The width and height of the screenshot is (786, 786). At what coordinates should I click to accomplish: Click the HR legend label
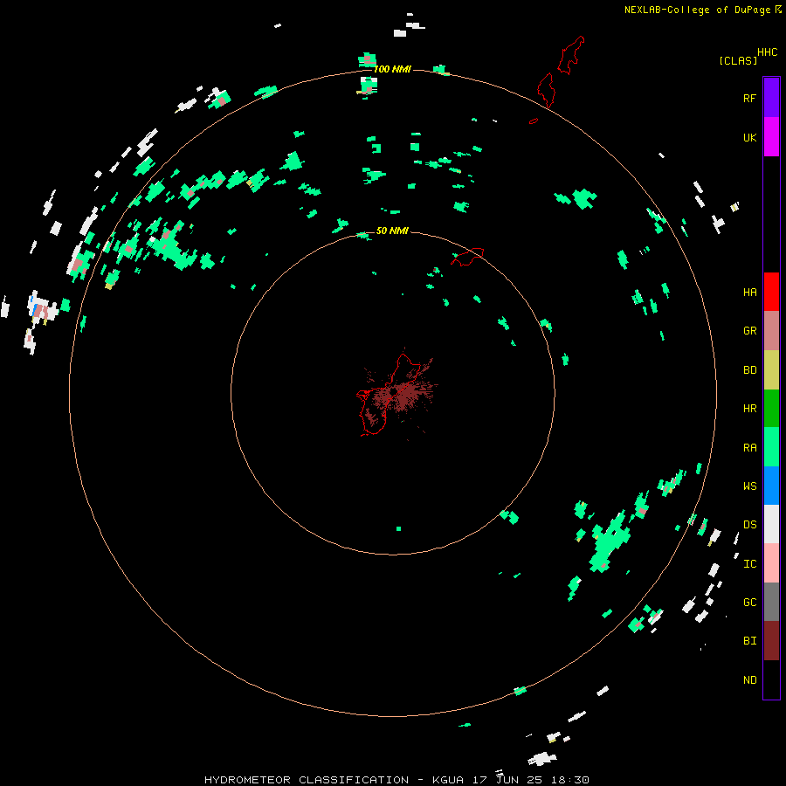(x=749, y=409)
